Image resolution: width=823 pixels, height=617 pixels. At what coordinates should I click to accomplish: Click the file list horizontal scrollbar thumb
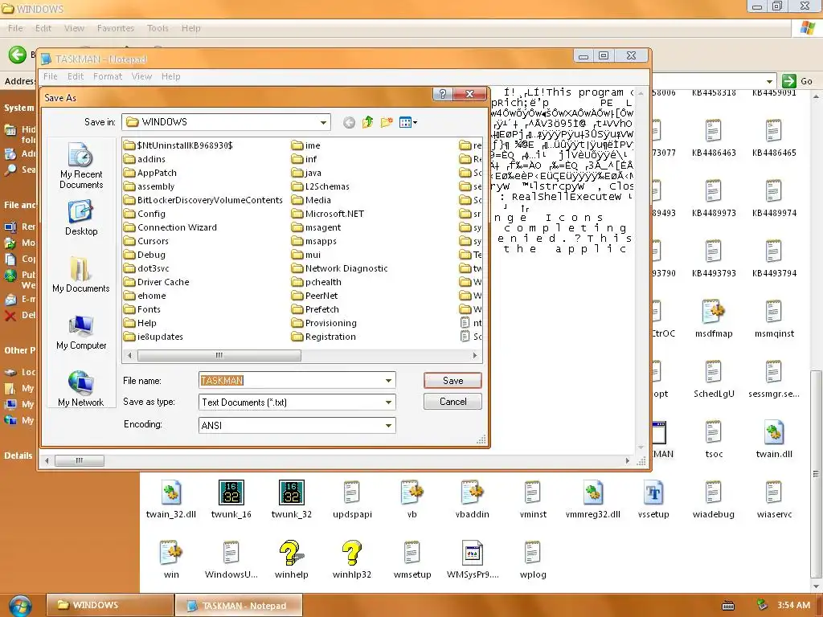[219, 355]
